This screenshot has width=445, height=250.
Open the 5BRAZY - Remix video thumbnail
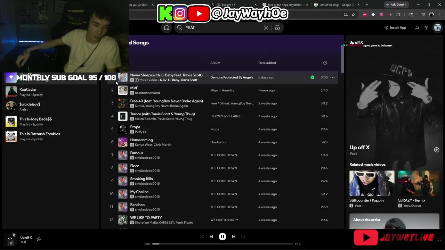pyautogui.click(x=419, y=183)
